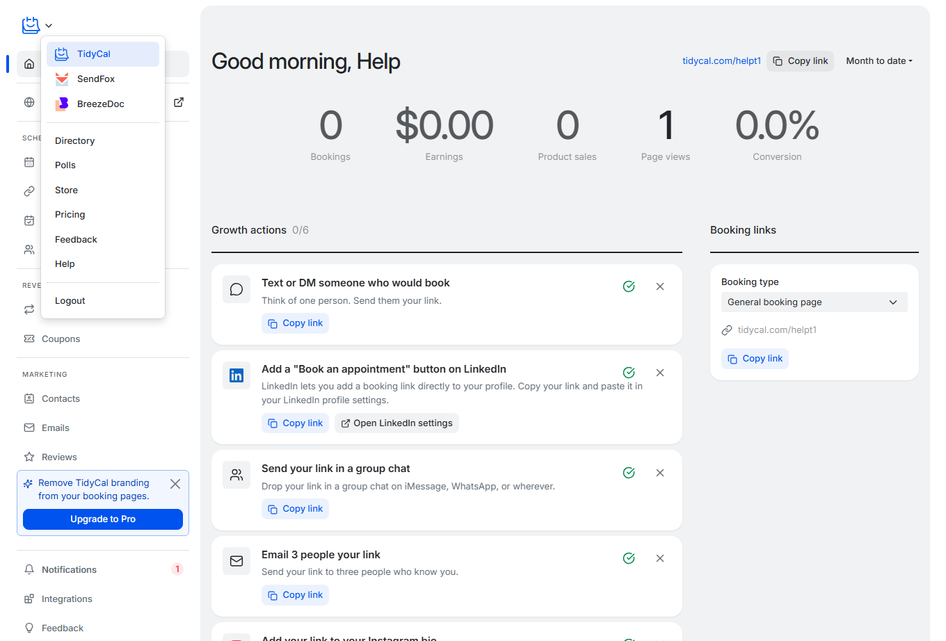Mark Send link in group chat done

point(629,473)
